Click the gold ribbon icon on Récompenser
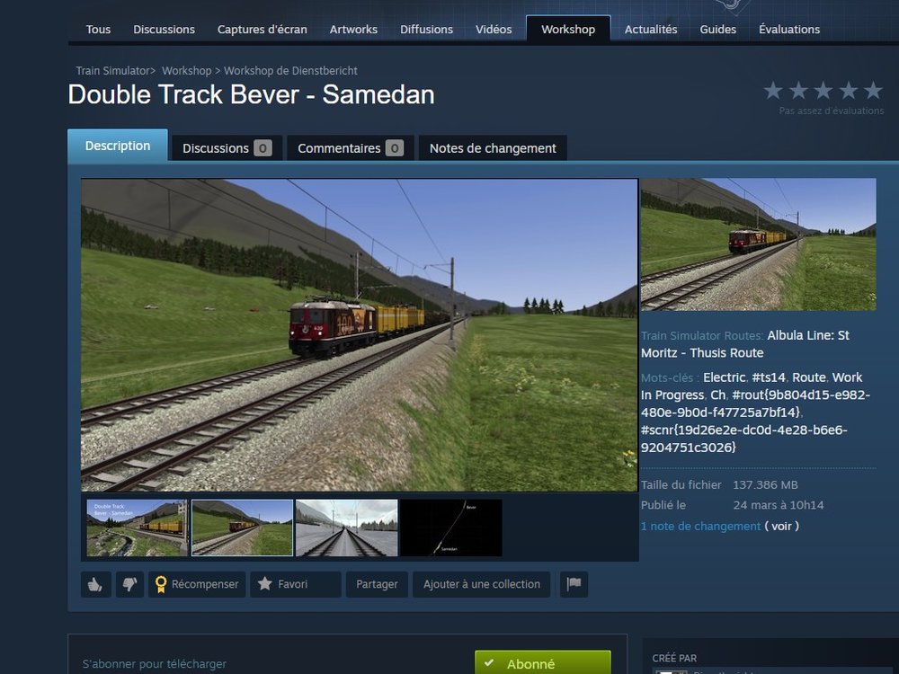 [x=161, y=584]
